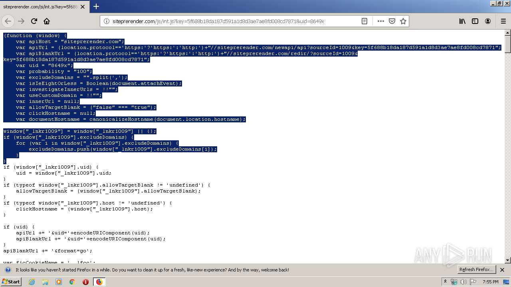Click the 'var uid = "8649x"' line
This screenshot has width=511, height=287.
point(45,65)
